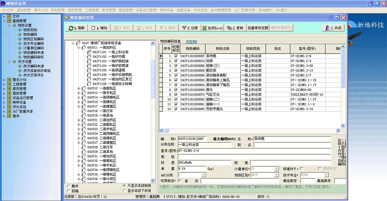Screen dimensions: 387x201
Task: Click the 增加 add new record icon
Action: (x=94, y=29)
